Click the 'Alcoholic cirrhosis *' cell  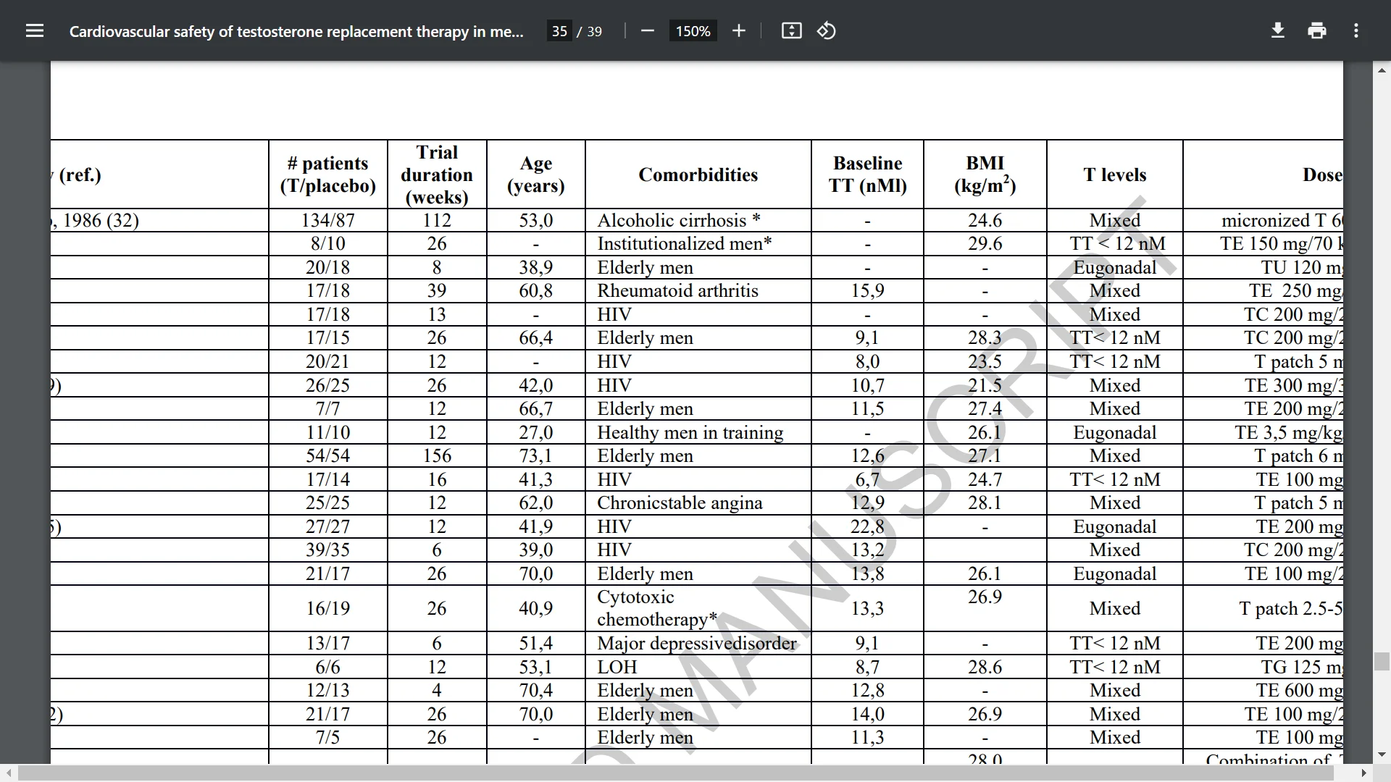tap(698, 220)
